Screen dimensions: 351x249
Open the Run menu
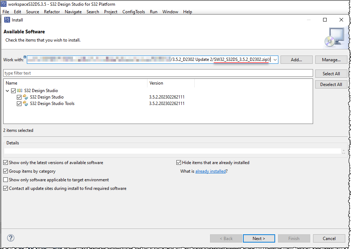pyautogui.click(x=153, y=12)
